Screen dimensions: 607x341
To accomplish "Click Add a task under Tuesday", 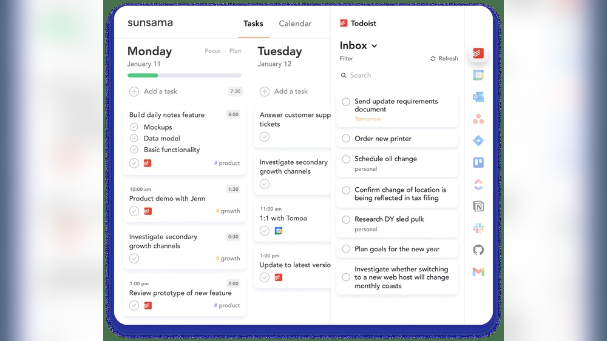I will [x=291, y=91].
